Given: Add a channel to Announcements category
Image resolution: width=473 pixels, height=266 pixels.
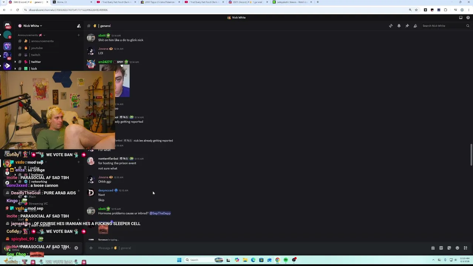Looking at the screenshot, I should tap(78, 35).
